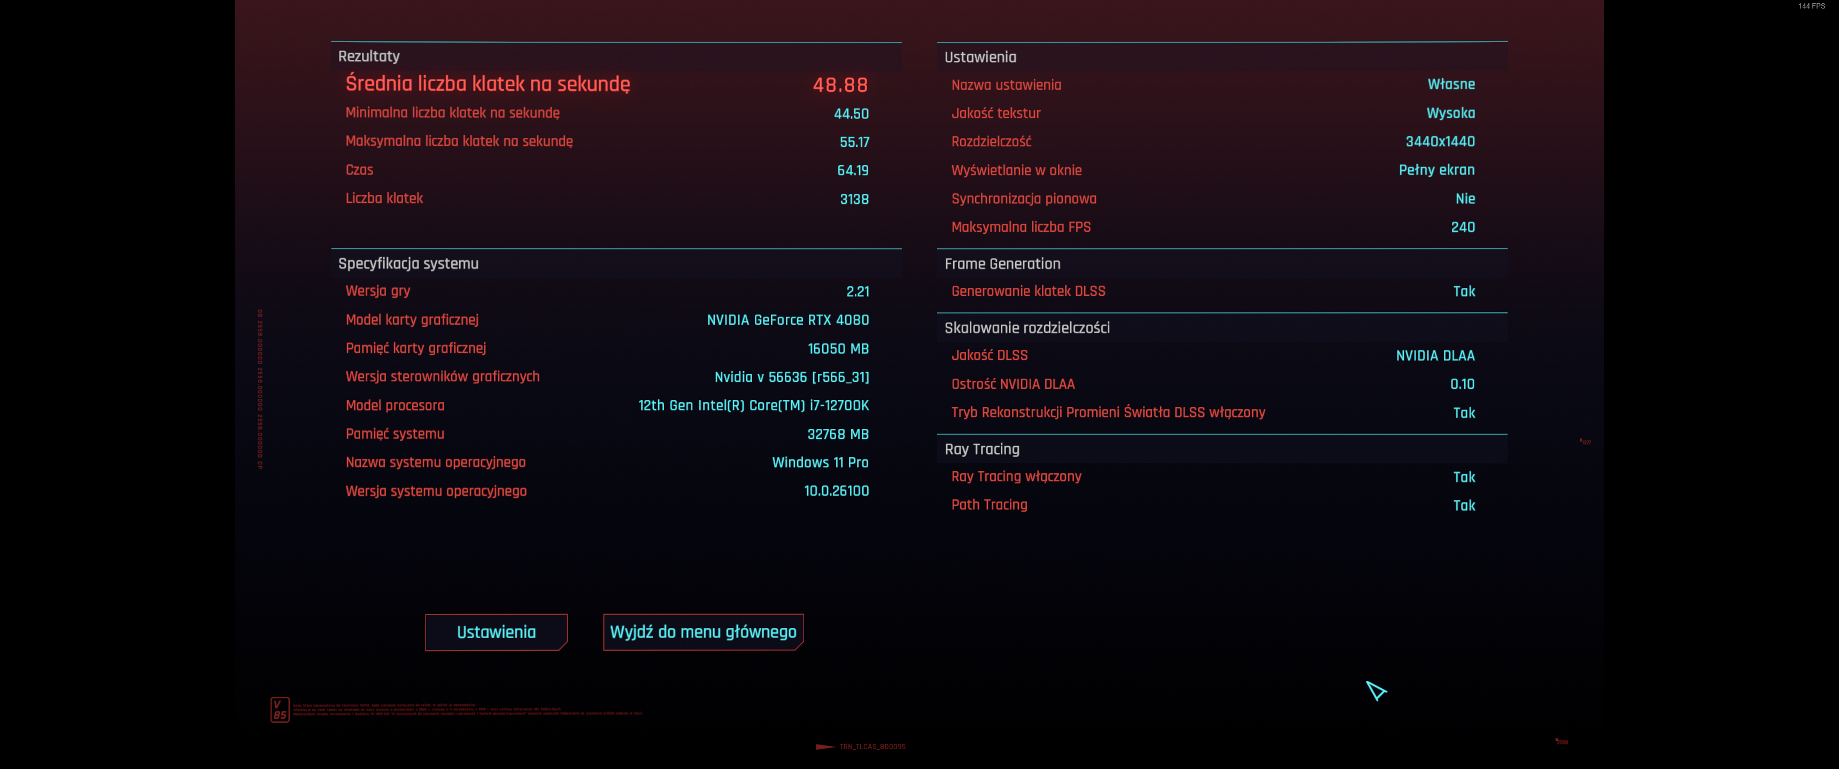The height and width of the screenshot is (769, 1839).
Task: Click the Ray Tracing section heading
Action: coord(982,450)
